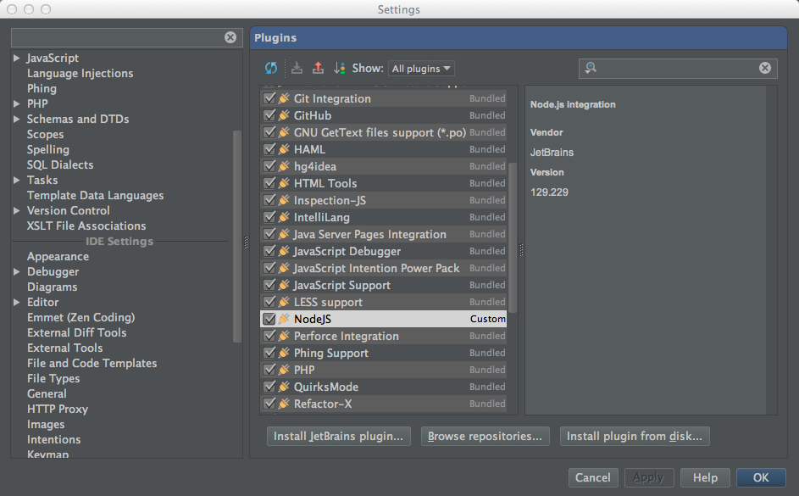Select Language Injections in settings tree
This screenshot has width=799, height=496.
click(80, 74)
